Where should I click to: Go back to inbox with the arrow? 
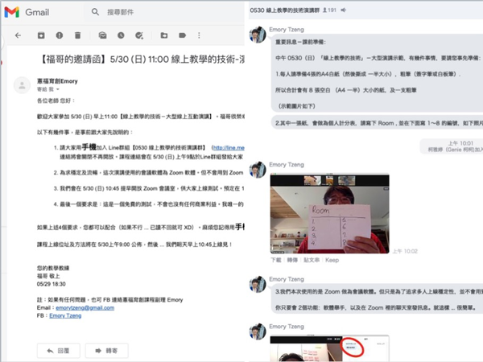coord(18,35)
